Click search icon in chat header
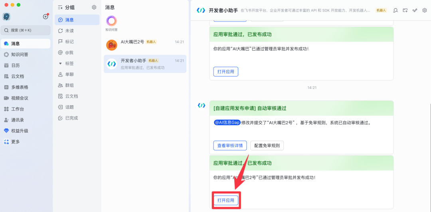This screenshot has height=212, width=431. [395, 10]
